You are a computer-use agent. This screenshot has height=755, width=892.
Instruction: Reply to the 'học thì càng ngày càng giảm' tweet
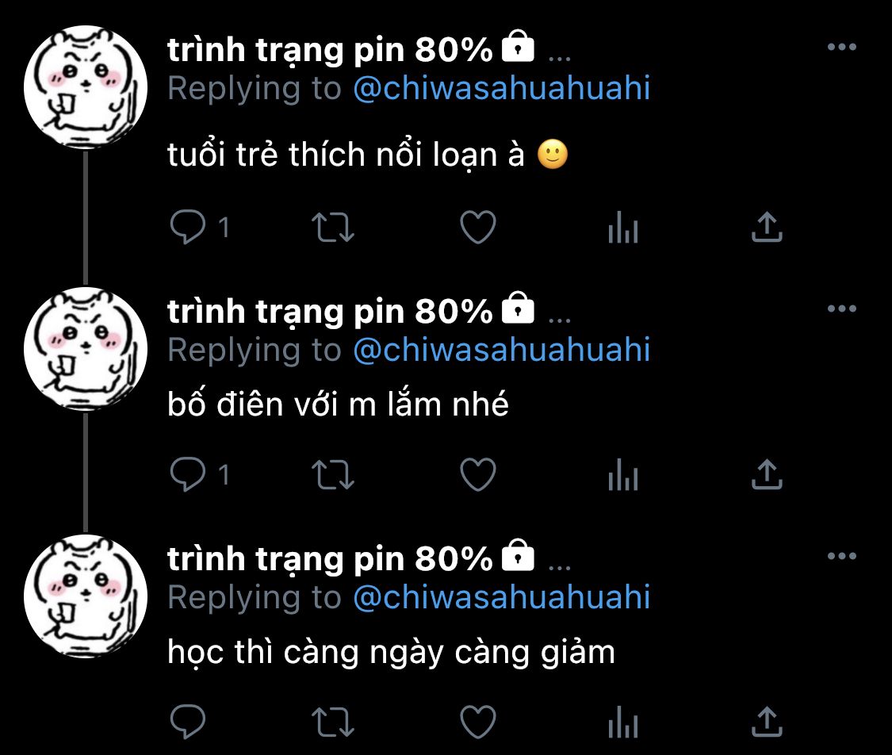point(188,722)
